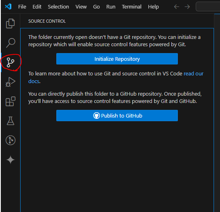Viewport: 220px width, 212px height.
Task: Open the View menu
Action: (x=81, y=7)
